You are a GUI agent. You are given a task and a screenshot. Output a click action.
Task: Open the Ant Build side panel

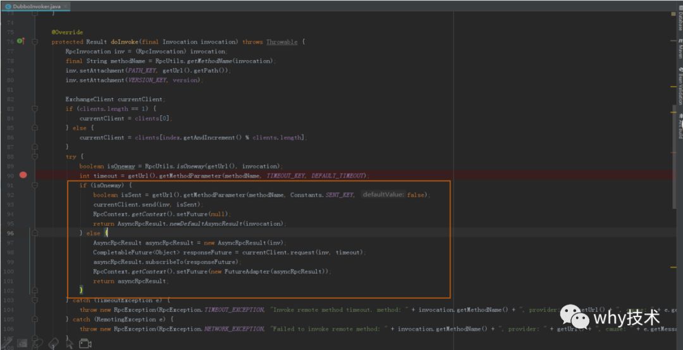[679, 125]
